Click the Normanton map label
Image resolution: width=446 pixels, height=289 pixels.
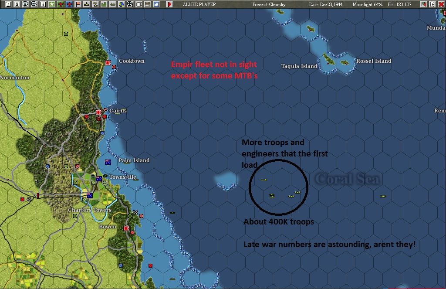[x=15, y=78]
